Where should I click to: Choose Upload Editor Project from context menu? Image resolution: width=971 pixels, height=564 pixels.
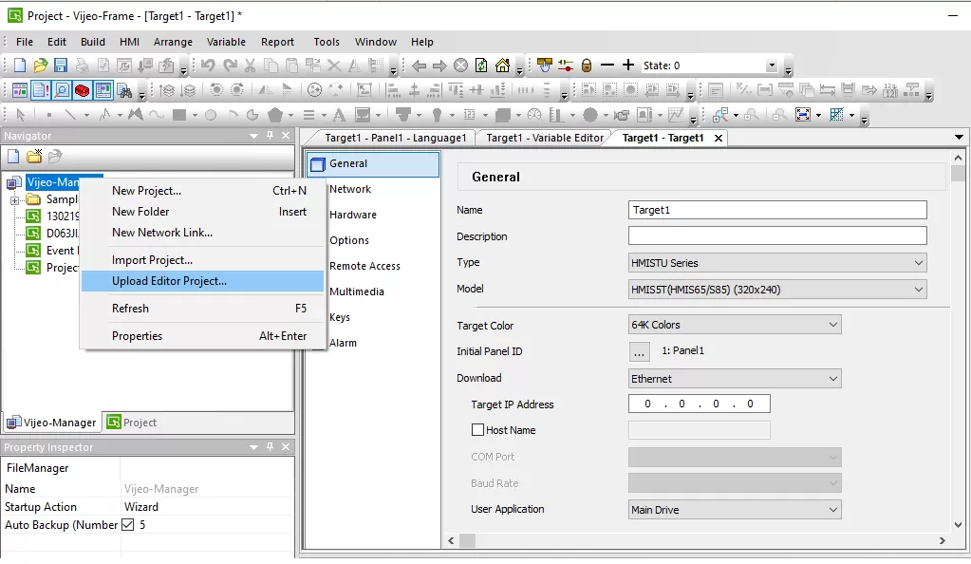click(169, 281)
